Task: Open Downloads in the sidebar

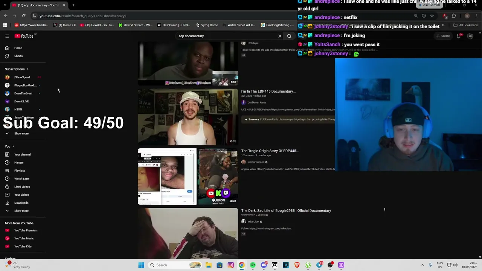Action: point(21,203)
